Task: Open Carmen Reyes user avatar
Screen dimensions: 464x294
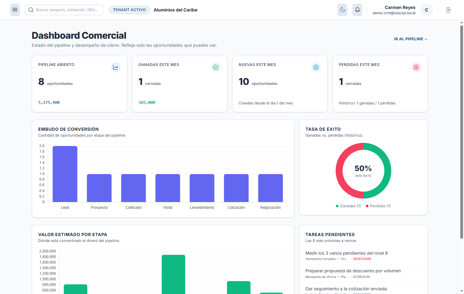Action: coord(427,10)
